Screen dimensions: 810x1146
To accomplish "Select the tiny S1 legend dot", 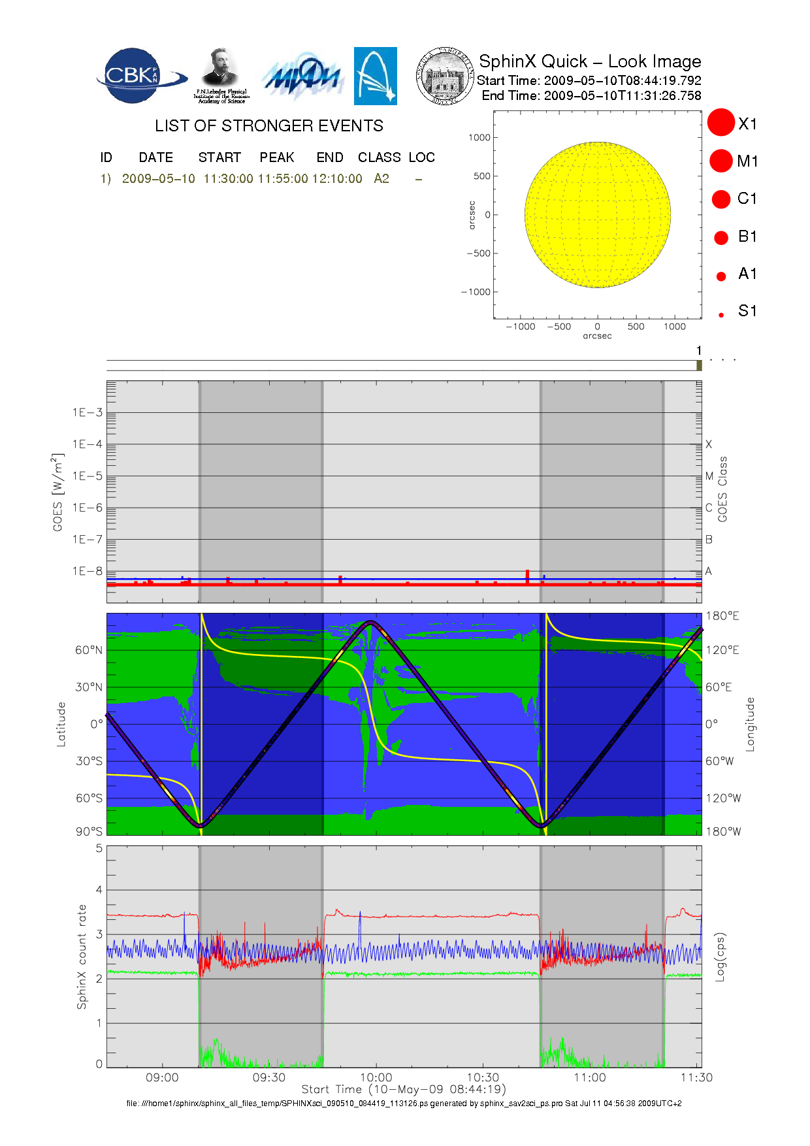I will [721, 315].
